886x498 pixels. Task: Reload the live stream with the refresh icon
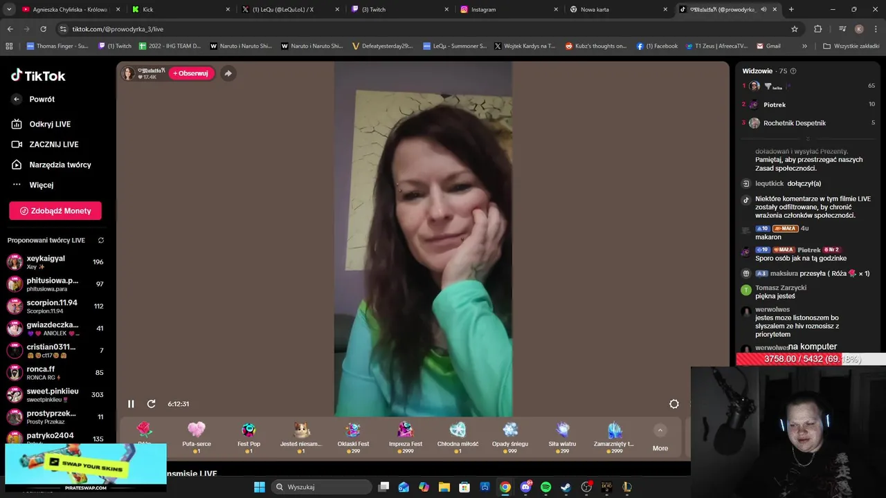point(151,404)
